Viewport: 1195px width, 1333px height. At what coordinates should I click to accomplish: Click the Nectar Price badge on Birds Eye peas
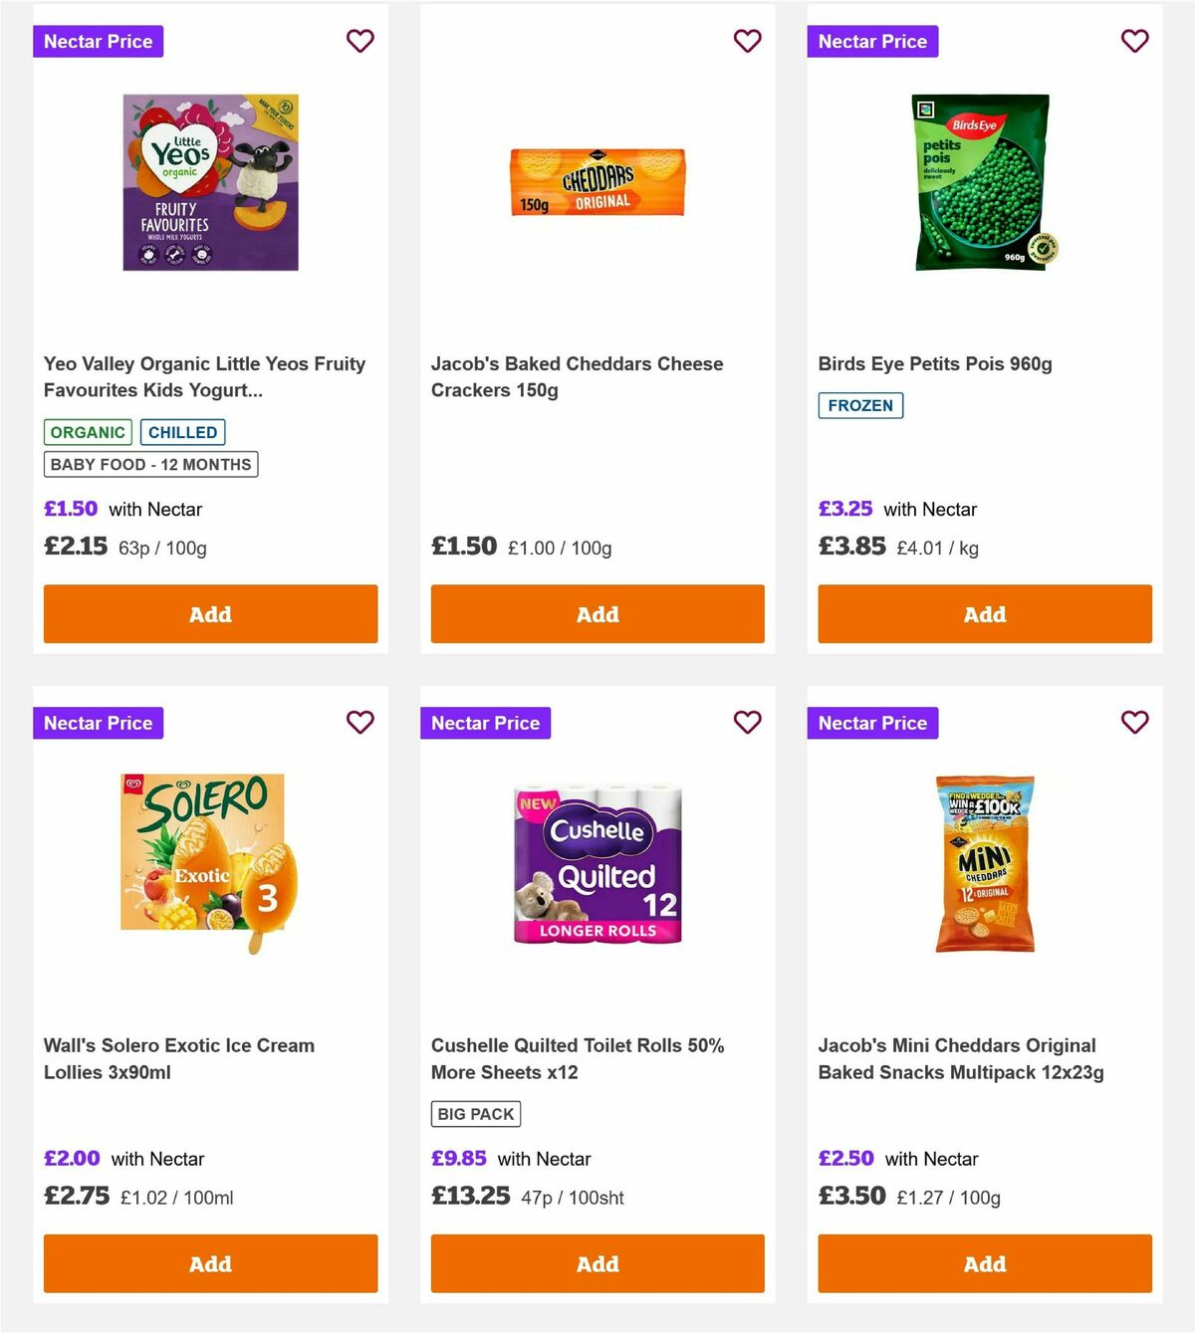872,41
